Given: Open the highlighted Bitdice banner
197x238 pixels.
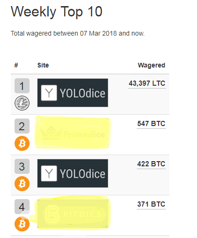Looking at the screenshot, I should (73, 214).
